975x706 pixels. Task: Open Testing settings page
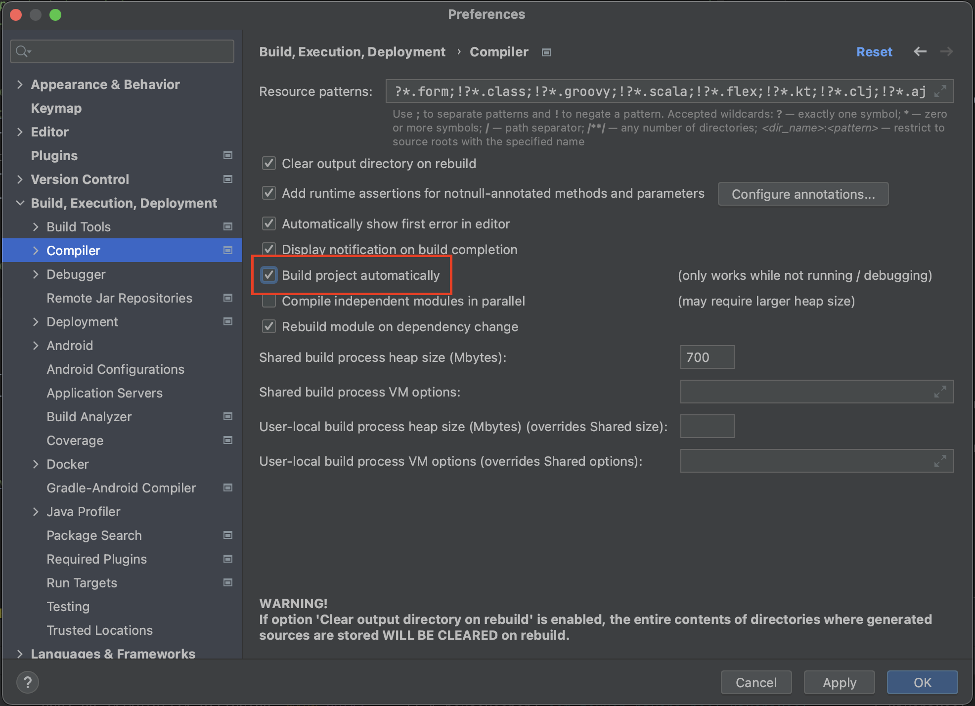point(68,607)
